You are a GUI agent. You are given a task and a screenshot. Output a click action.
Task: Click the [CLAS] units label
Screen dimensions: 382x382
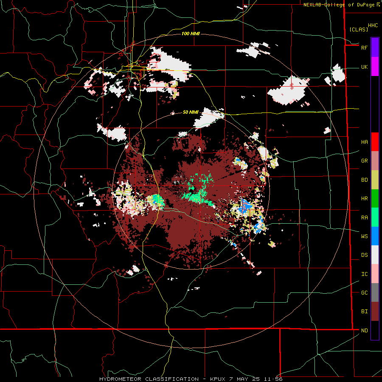(x=359, y=30)
